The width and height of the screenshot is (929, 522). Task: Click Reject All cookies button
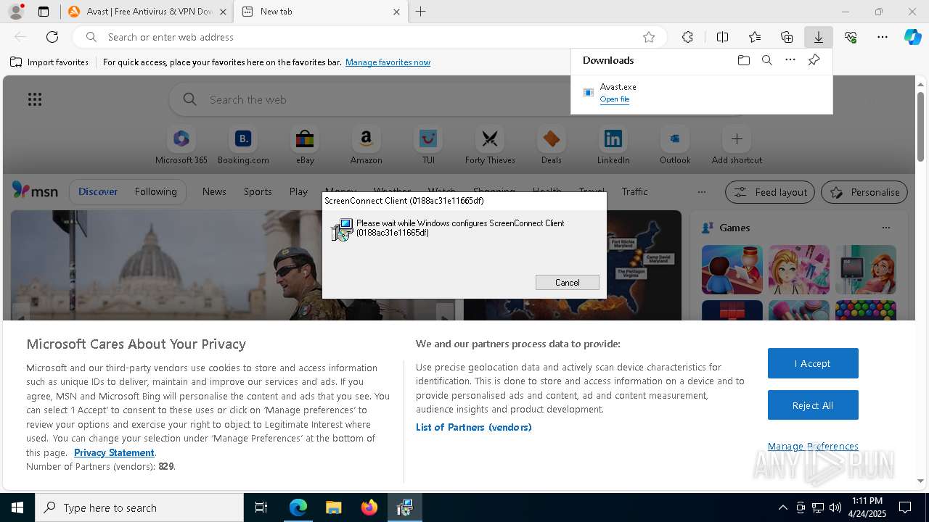[813, 405]
